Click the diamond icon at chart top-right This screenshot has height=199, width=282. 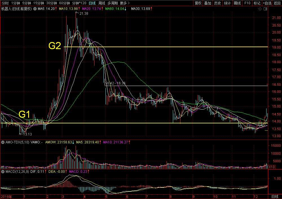tap(260, 9)
